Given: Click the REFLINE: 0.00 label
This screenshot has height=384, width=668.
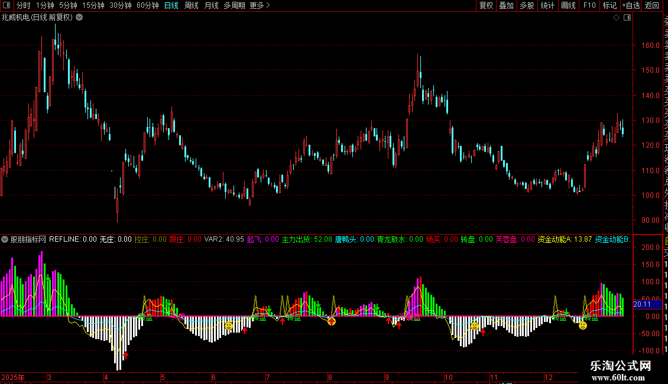Looking at the screenshot, I should tap(73, 239).
